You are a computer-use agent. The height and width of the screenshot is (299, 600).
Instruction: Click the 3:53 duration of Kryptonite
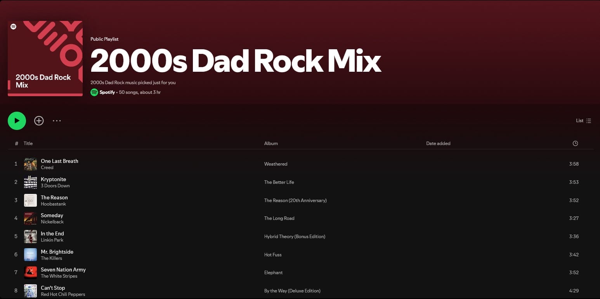tap(574, 182)
